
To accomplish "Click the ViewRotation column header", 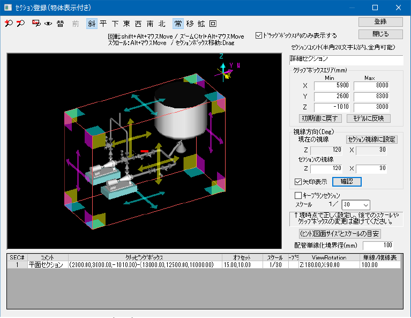I will point(329,257).
